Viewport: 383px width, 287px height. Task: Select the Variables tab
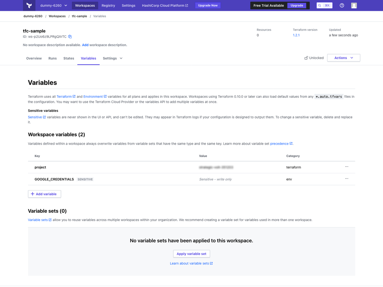[88, 58]
